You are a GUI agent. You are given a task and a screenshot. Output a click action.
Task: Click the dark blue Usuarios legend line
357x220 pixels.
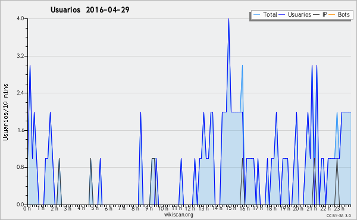click(x=282, y=15)
